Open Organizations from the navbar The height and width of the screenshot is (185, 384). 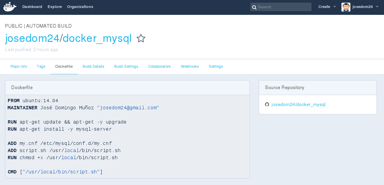[80, 7]
